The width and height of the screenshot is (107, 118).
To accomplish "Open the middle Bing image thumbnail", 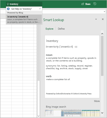I will (x=71, y=113).
